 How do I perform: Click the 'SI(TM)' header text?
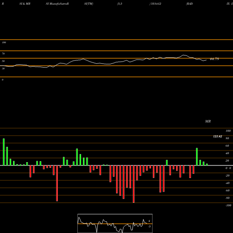tap(89, 4)
